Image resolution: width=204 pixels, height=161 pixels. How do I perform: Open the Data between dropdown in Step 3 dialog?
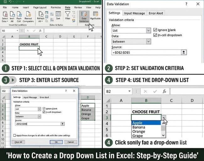click(x=39, y=117)
